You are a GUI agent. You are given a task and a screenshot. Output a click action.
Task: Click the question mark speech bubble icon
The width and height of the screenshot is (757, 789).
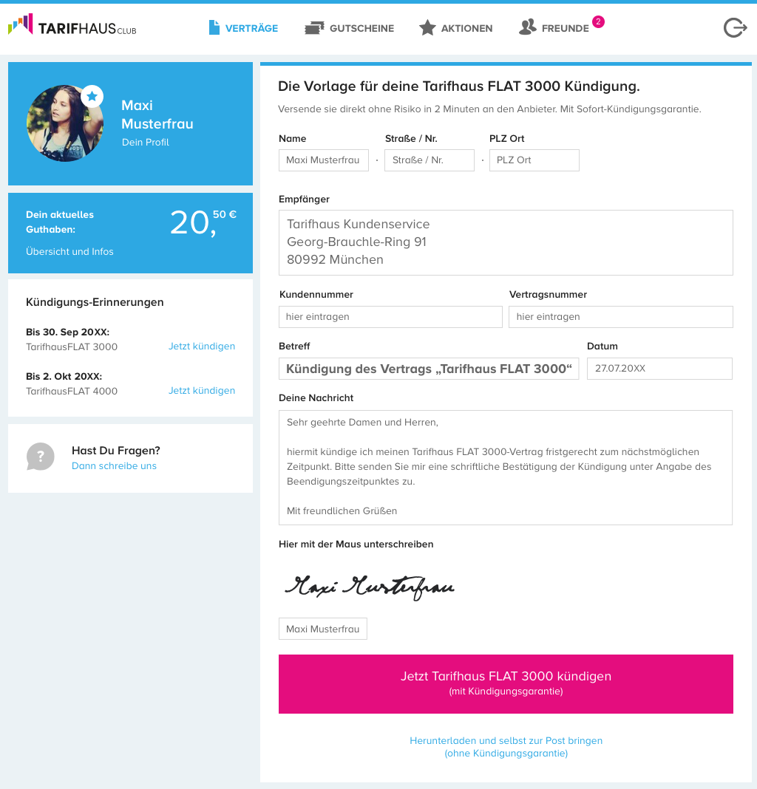(x=40, y=457)
